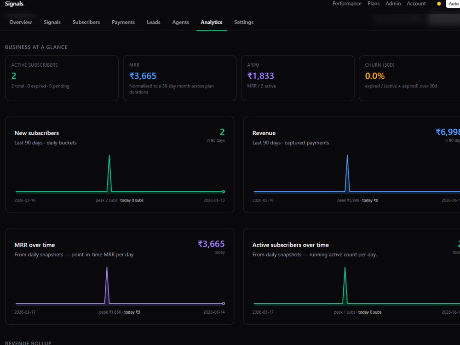The image size is (460, 345).
Task: Click "Last 90 days · captured payments" subtitle
Action: [291, 143]
